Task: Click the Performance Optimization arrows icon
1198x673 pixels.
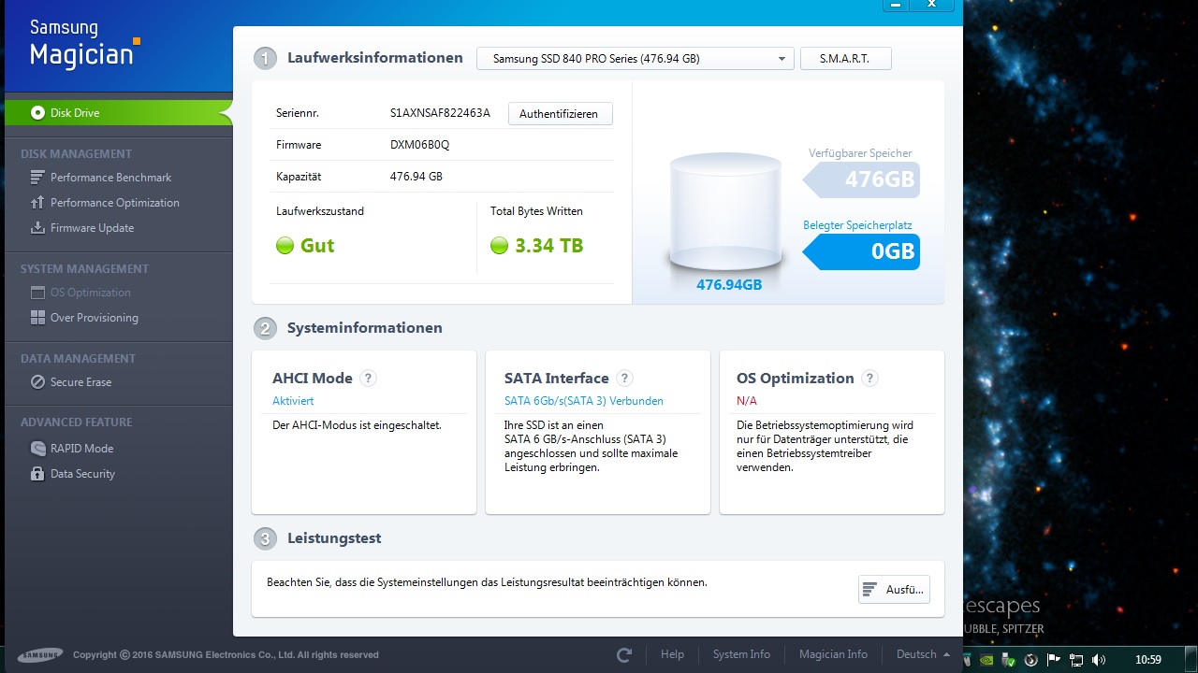Action: pos(37,203)
